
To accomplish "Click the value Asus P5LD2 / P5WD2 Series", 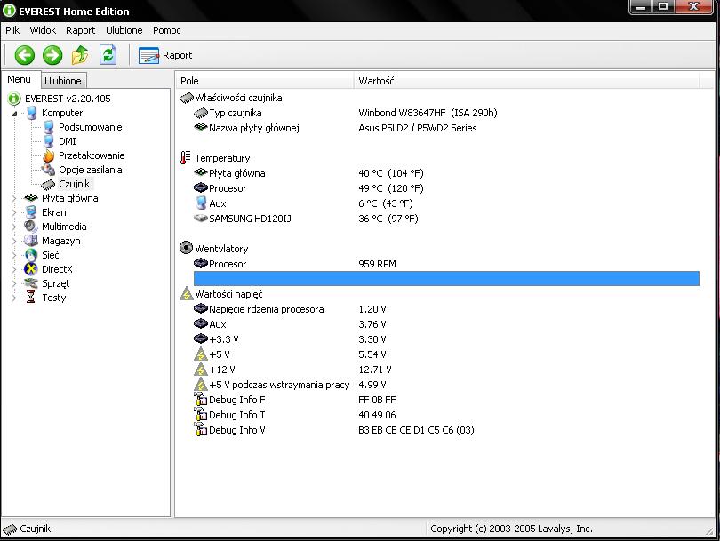I will click(418, 128).
